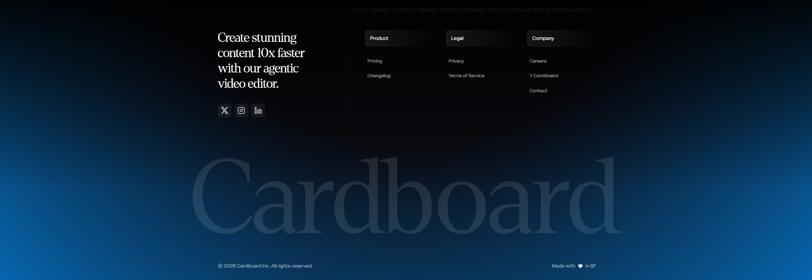The width and height of the screenshot is (812, 280).
Task: Click the 'Made with' text
Action: [563, 266]
